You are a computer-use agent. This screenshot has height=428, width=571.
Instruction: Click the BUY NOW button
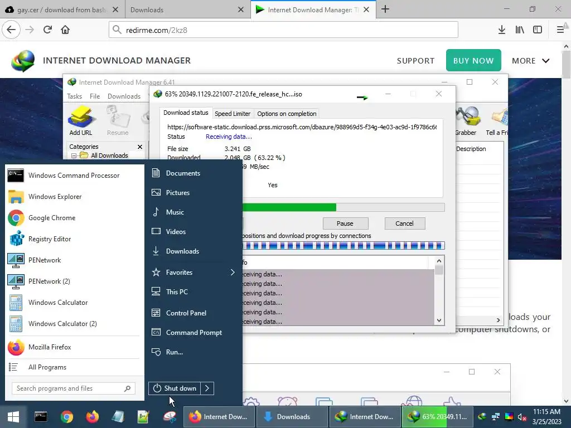pyautogui.click(x=473, y=60)
